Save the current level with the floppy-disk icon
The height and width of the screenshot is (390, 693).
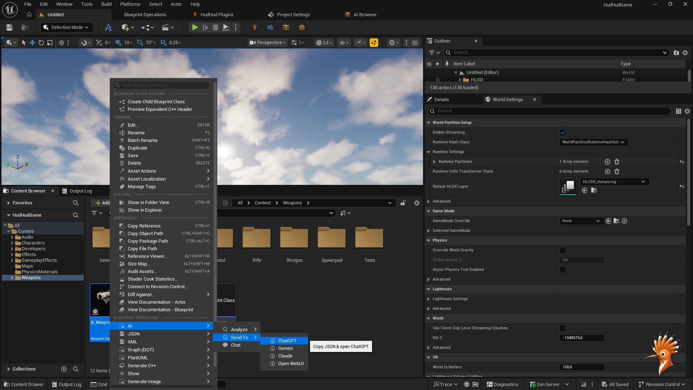pos(9,27)
